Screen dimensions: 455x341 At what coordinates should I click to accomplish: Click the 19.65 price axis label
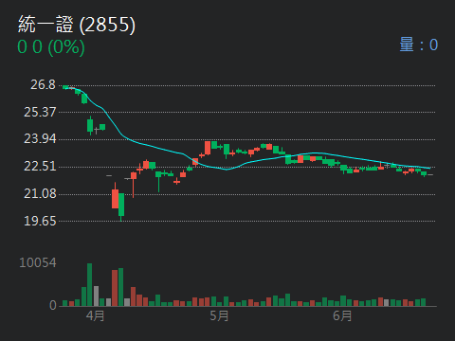point(40,221)
